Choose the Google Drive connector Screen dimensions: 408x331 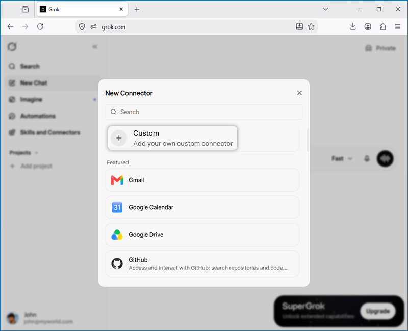pyautogui.click(x=202, y=235)
